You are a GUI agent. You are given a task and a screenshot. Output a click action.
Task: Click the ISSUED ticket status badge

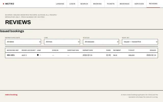(x=131, y=55)
